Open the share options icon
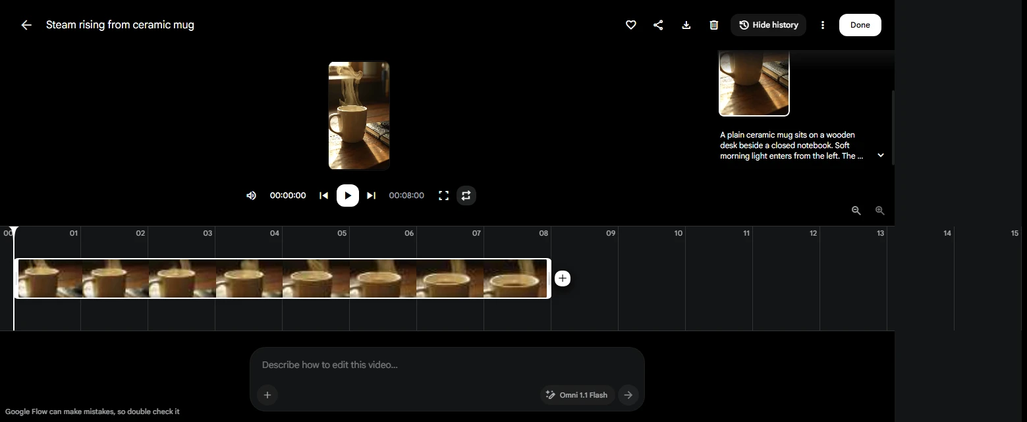Screen dimensions: 1027x422 click(658, 25)
